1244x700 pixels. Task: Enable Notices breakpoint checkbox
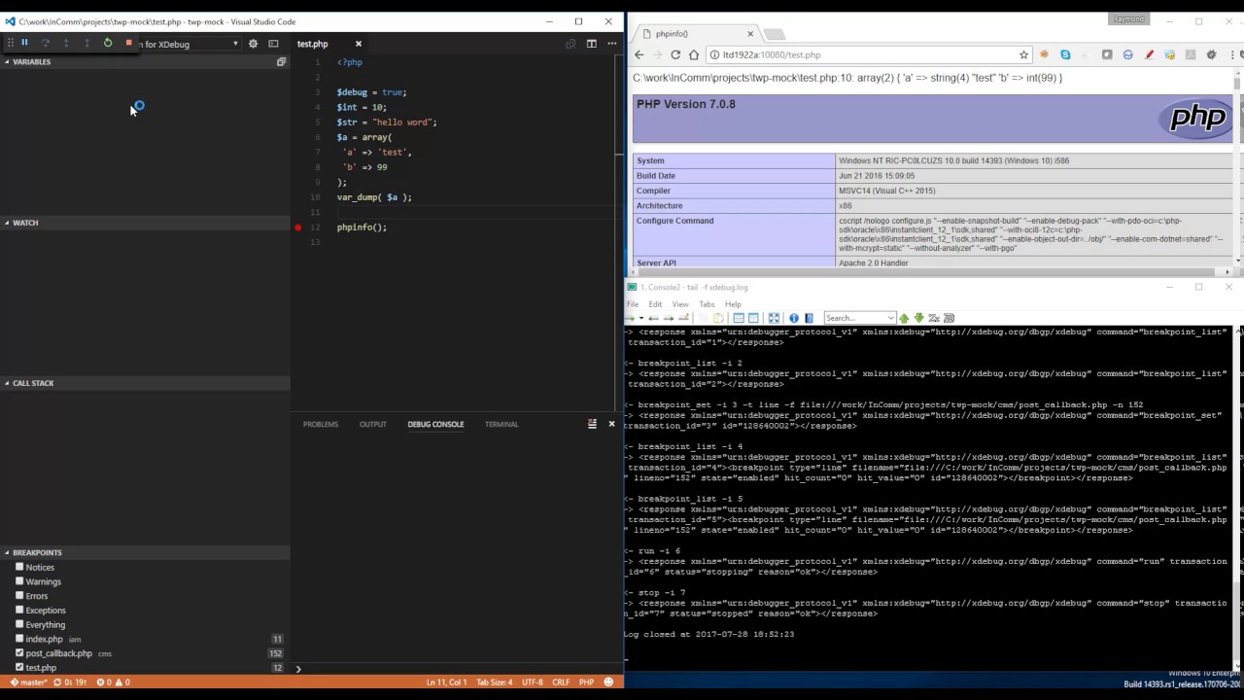[19, 567]
